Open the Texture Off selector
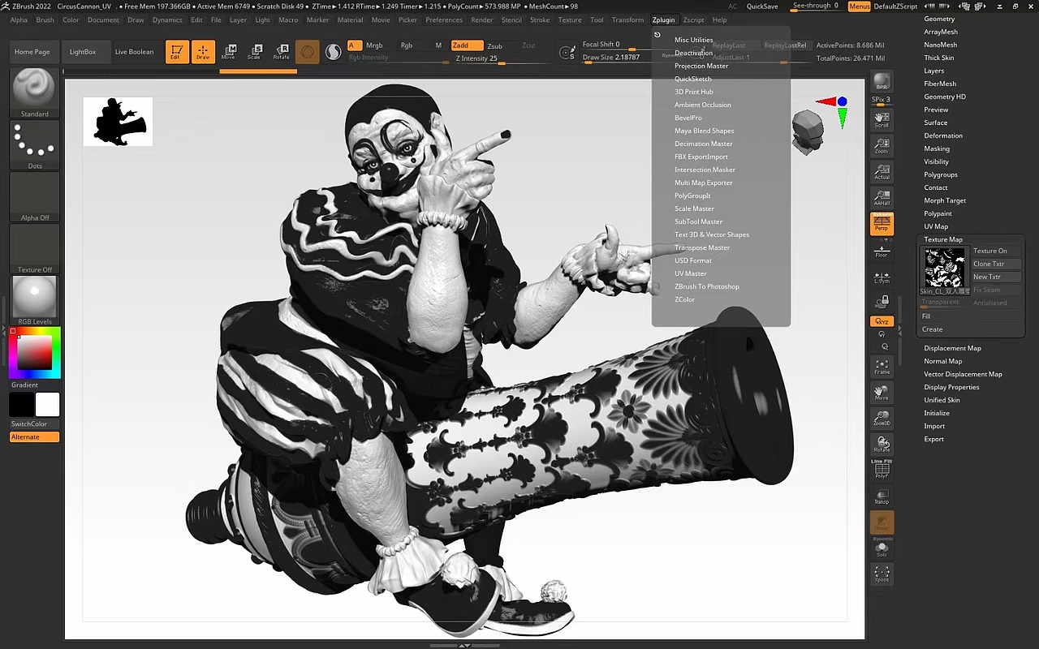This screenshot has width=1039, height=649. point(35,248)
